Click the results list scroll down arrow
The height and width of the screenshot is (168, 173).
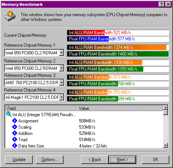(165, 145)
